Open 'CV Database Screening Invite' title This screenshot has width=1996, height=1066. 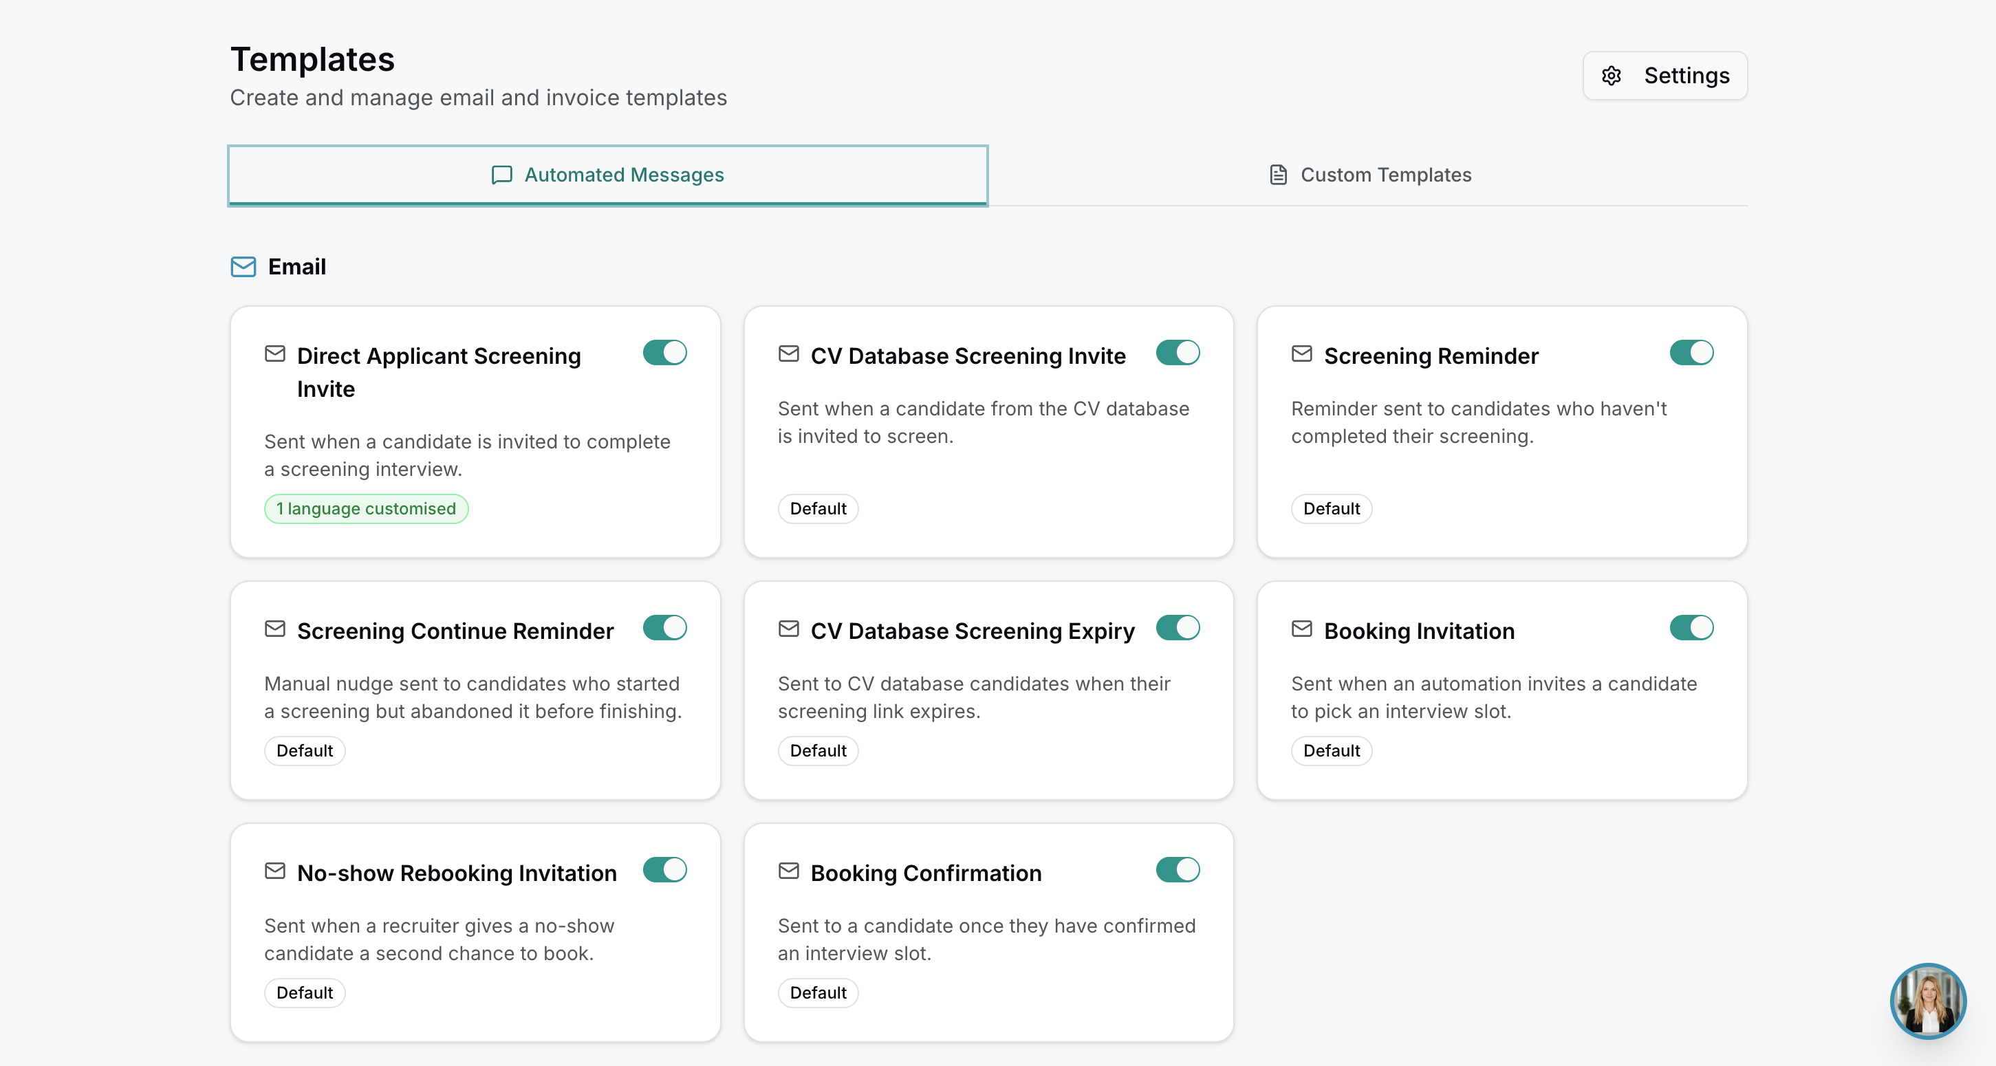pos(968,356)
